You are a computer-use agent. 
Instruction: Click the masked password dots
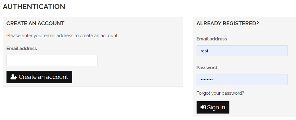pos(207,80)
